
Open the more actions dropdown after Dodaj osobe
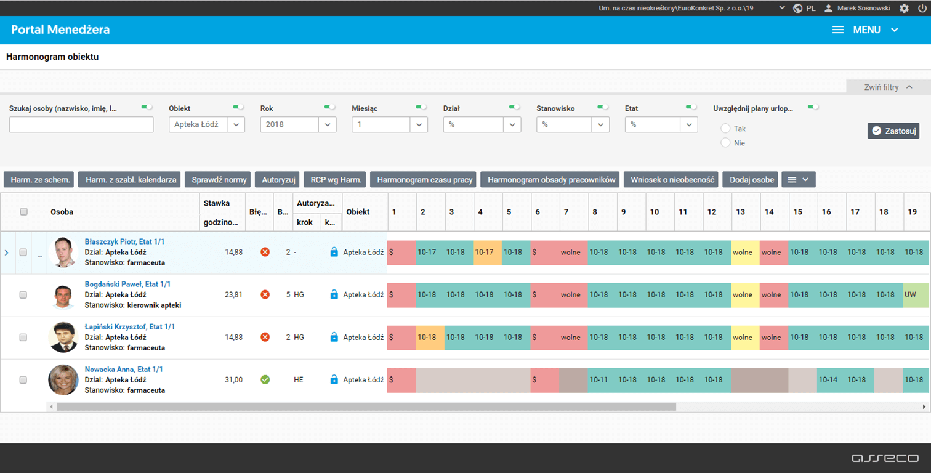point(799,180)
